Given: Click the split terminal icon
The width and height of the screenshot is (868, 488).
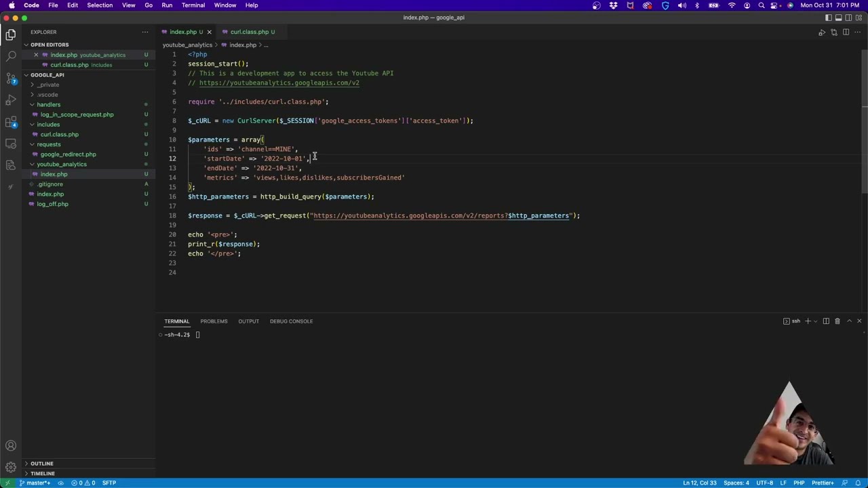Looking at the screenshot, I should tap(826, 321).
